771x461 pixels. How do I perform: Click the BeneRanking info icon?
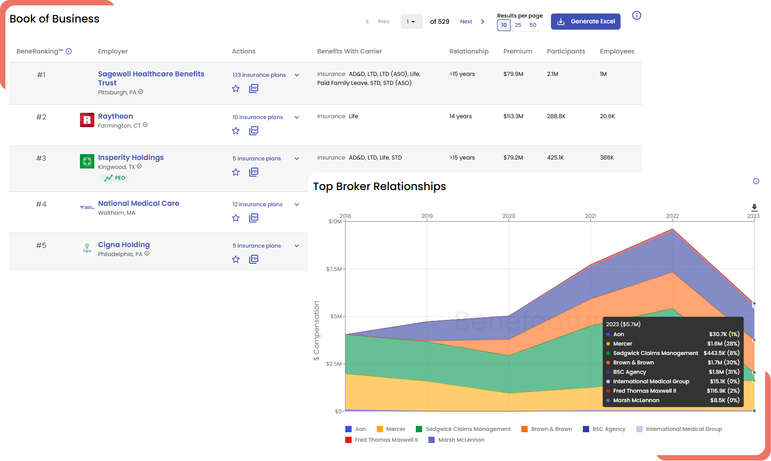tap(69, 51)
